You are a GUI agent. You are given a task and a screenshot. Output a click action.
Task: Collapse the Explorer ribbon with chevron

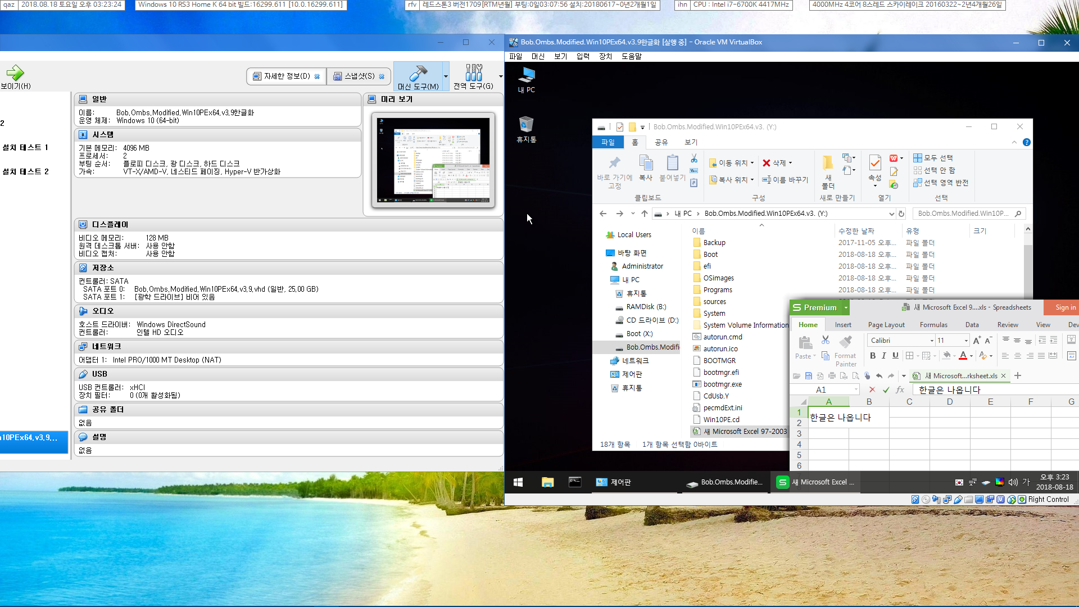coord(1014,142)
